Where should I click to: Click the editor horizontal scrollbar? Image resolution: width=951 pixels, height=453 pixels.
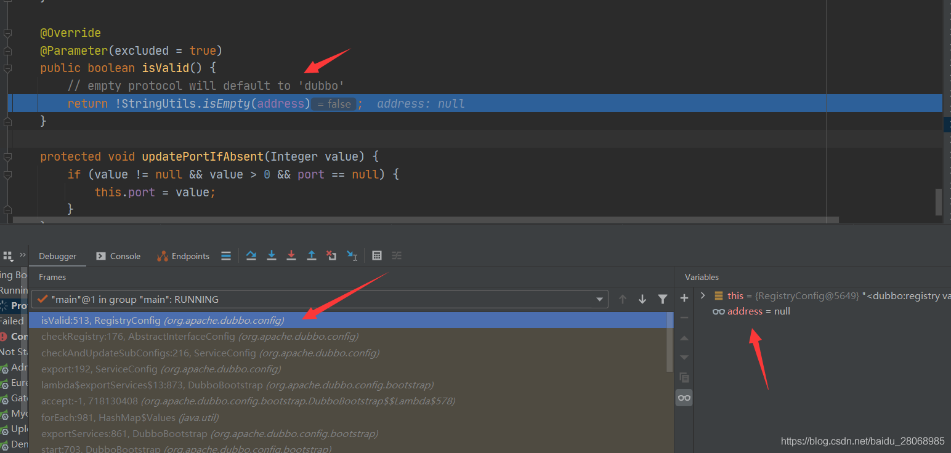coord(426,219)
